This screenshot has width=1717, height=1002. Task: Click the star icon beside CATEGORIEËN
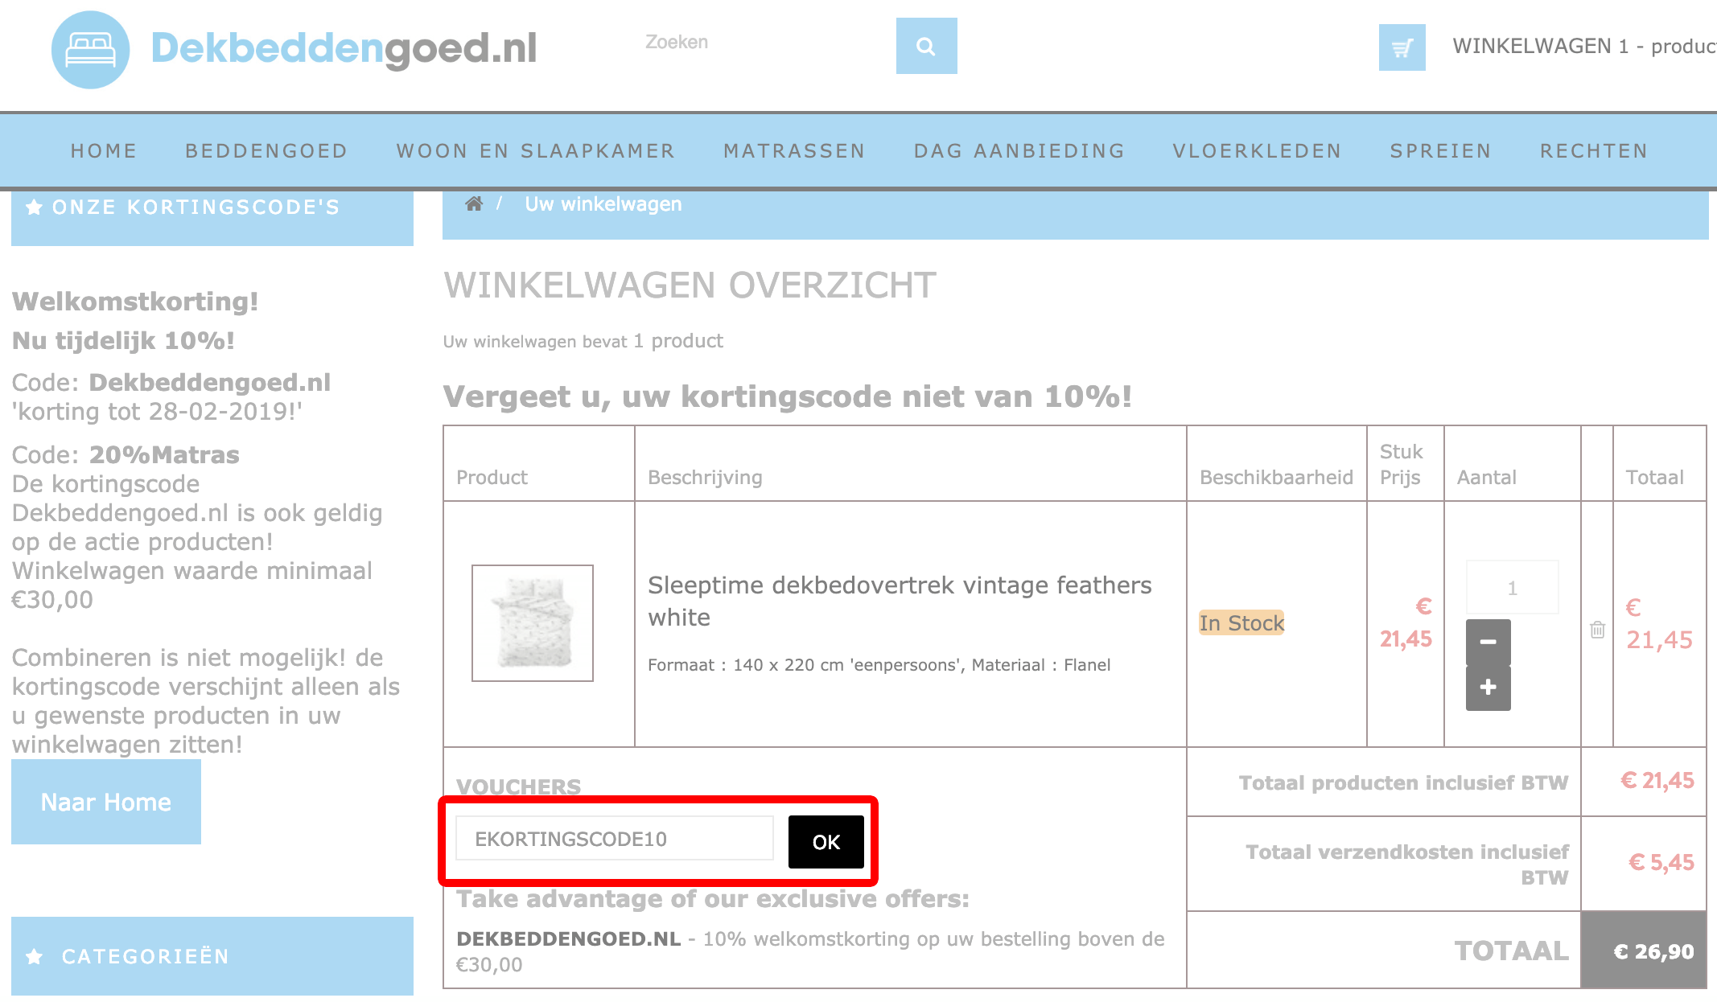point(35,956)
